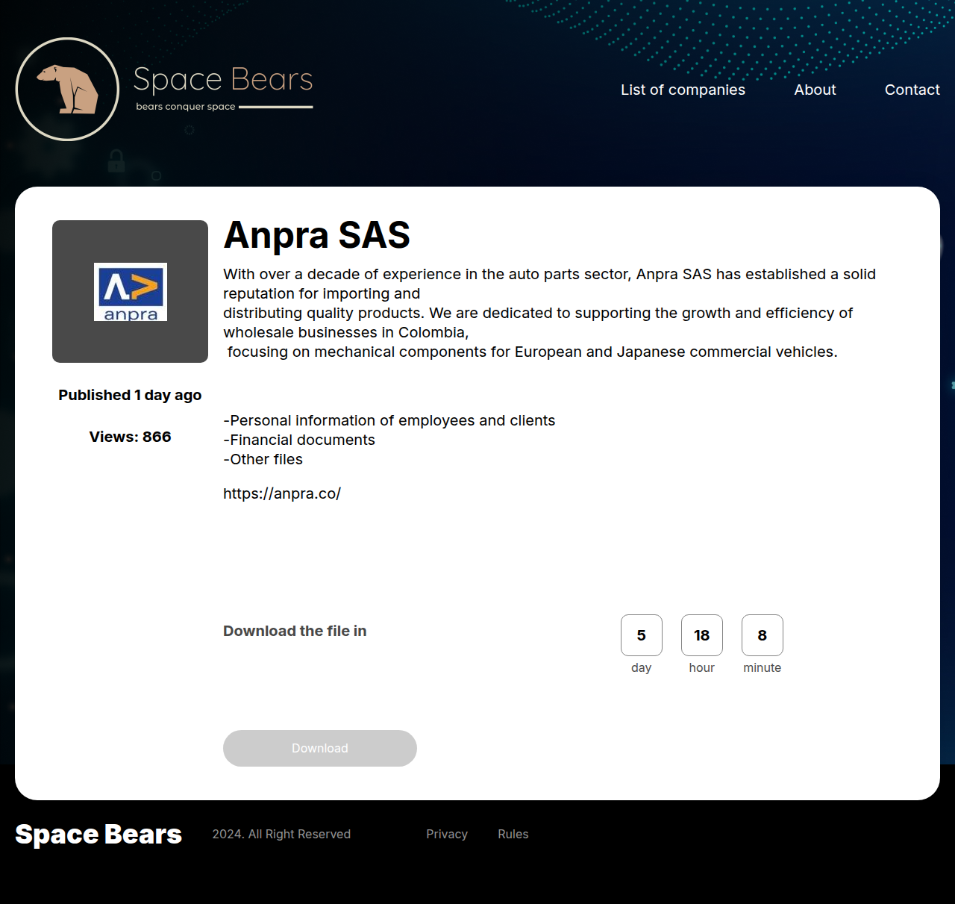955x904 pixels.
Task: Click '-Personal information of employees and clients' line
Action: tap(389, 420)
